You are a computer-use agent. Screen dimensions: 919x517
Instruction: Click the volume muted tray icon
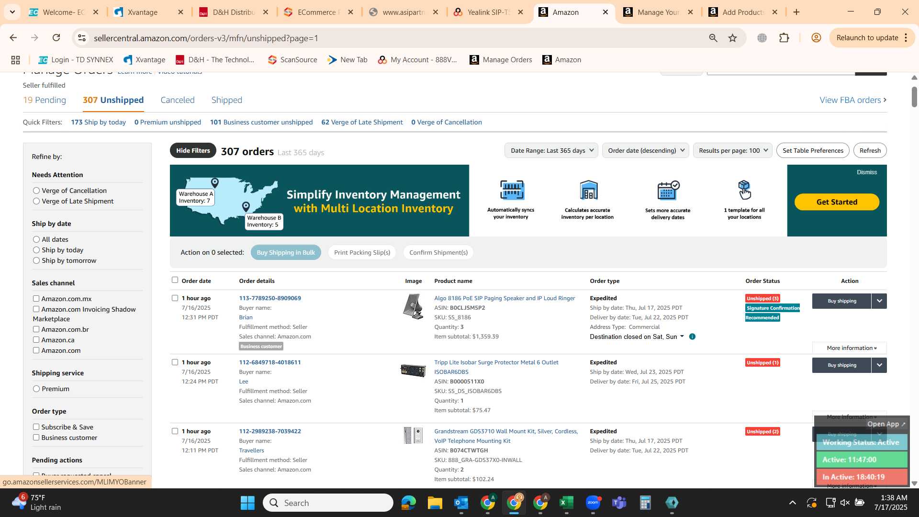845,503
